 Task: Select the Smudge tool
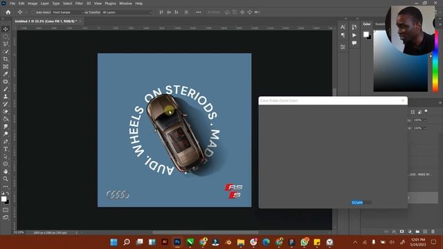point(6,127)
